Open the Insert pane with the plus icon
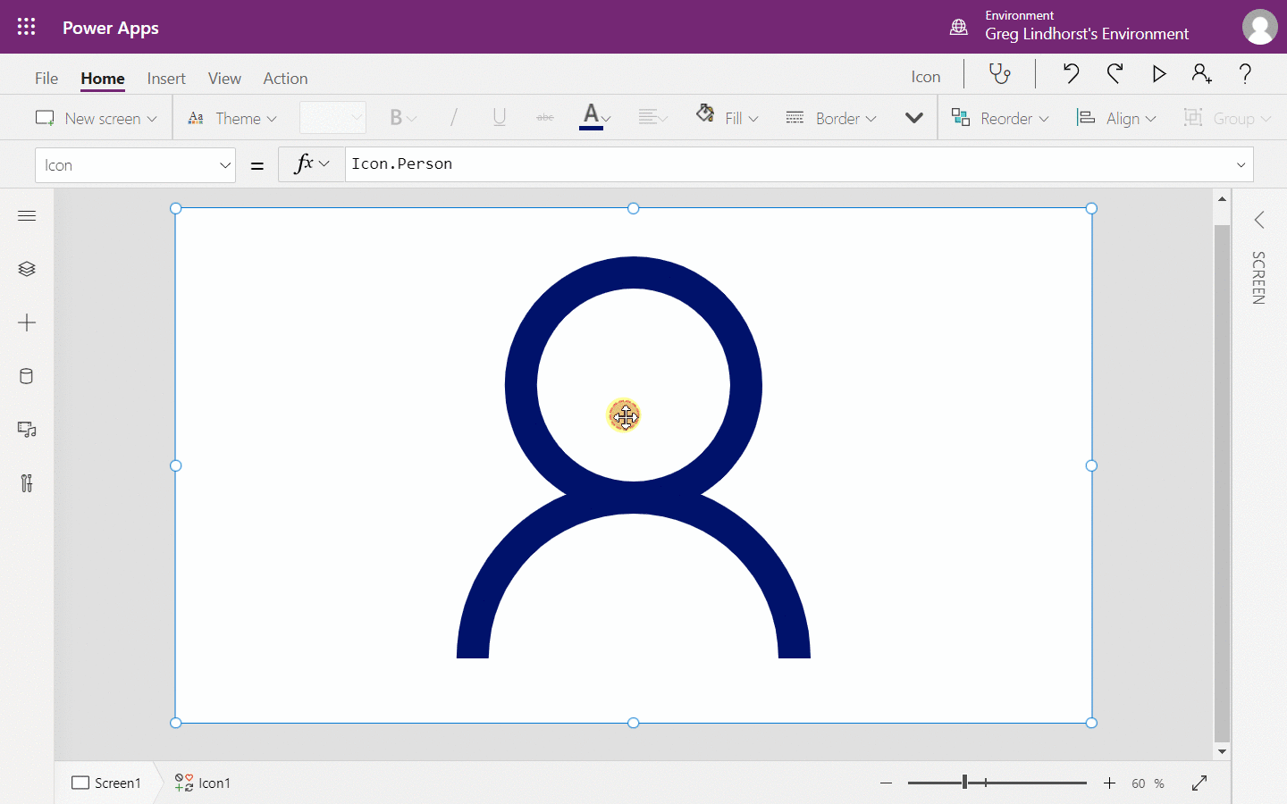1287x804 pixels. coord(27,322)
